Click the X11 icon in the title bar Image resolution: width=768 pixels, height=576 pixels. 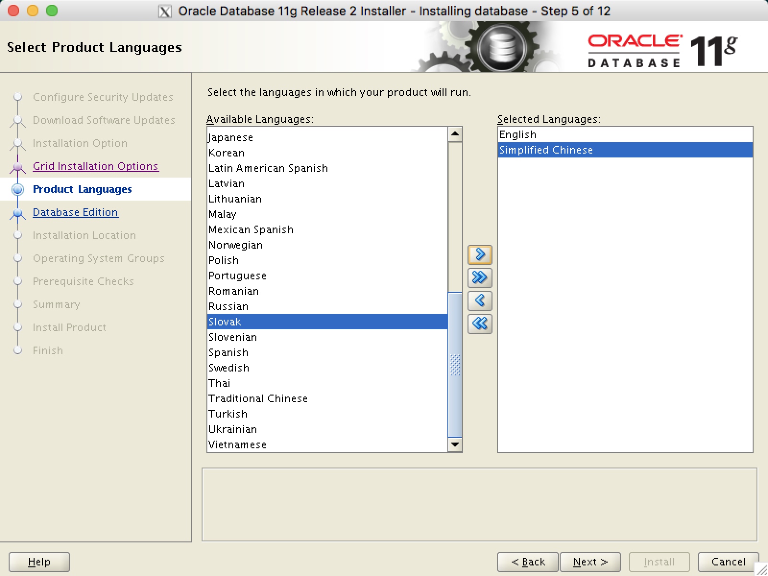coord(166,11)
